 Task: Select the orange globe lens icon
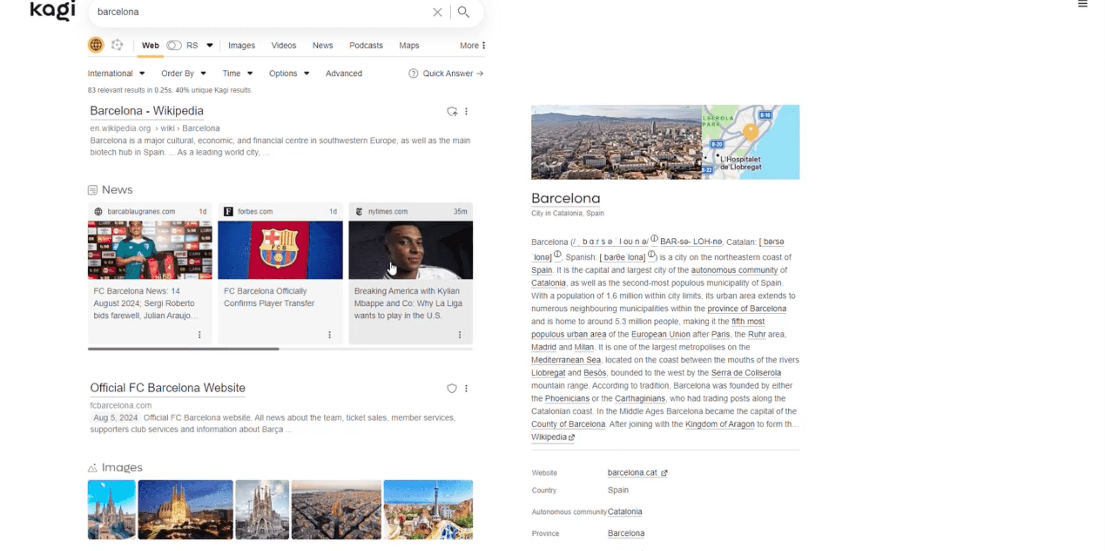[x=96, y=45]
